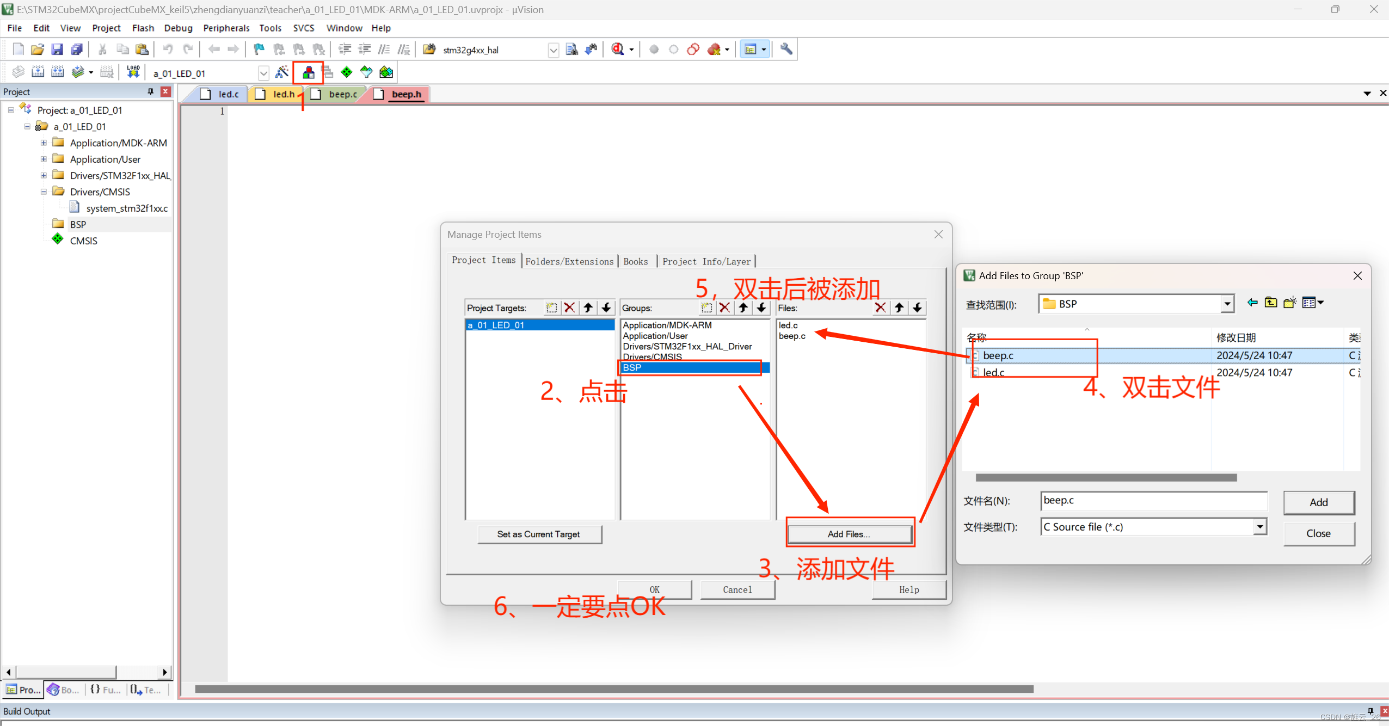This screenshot has width=1389, height=726.
Task: Click the Add Files... button
Action: click(849, 534)
